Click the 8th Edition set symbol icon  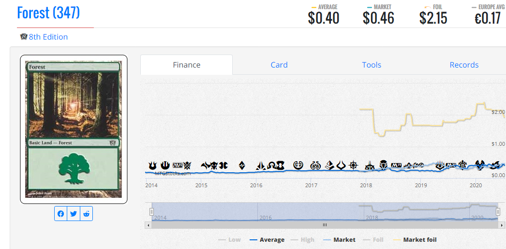24,37
